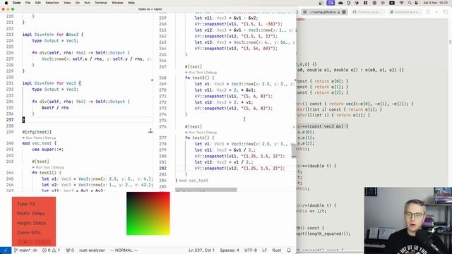Open the View menu
Viewport: 452px width, 254px height.
pos(67,3)
